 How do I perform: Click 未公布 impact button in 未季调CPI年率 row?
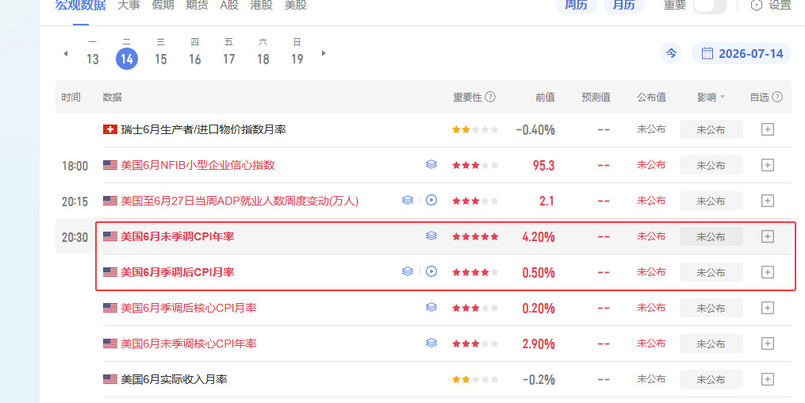711,236
